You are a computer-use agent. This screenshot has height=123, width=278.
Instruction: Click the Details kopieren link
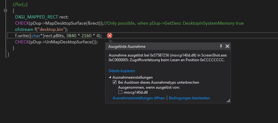tap(122, 71)
